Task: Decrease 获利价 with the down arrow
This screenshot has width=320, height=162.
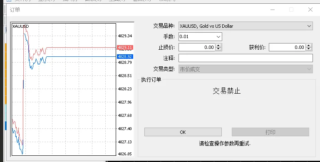Action: pos(309,49)
